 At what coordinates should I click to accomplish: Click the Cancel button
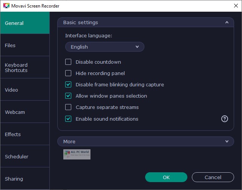(213, 177)
